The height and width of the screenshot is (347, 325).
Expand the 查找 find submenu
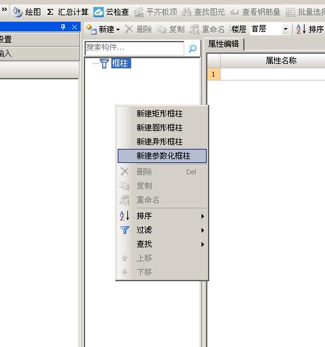pyautogui.click(x=162, y=244)
